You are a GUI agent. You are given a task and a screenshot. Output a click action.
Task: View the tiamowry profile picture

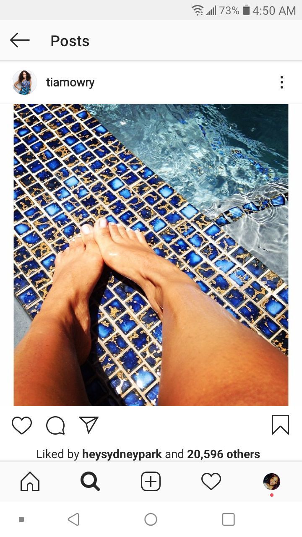[x=24, y=82]
